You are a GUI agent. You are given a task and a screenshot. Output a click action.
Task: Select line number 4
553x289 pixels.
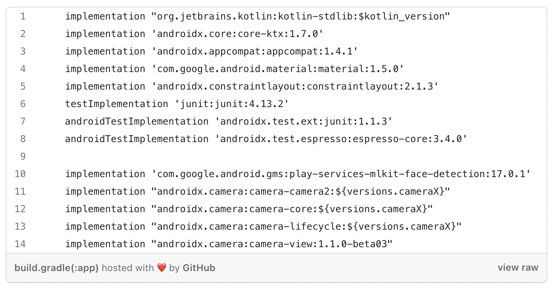pos(23,69)
